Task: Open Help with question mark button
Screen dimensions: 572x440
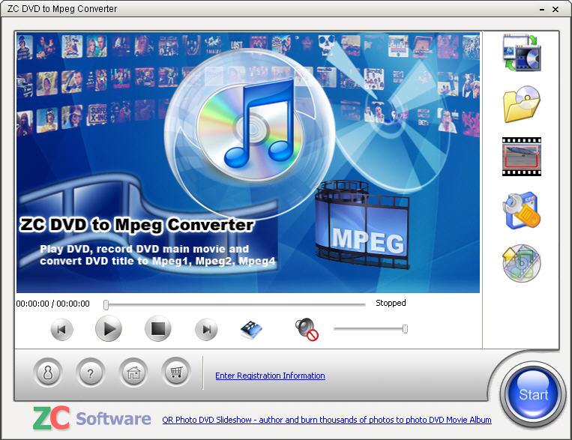Action: [91, 373]
